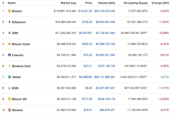Screen dimensions: 171x116
Task: Click the Tether green icon
Action: pos(10,77)
